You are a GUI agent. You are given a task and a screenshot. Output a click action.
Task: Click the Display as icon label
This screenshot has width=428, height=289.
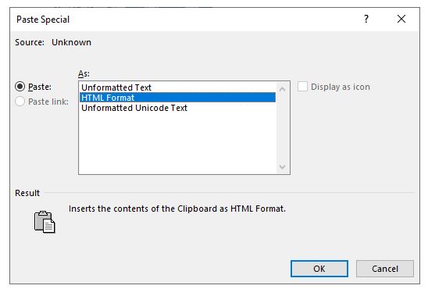pos(341,87)
